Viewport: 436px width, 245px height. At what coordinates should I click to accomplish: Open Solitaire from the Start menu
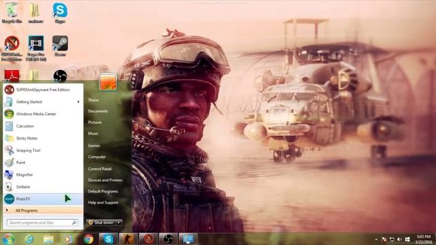[x=43, y=186]
